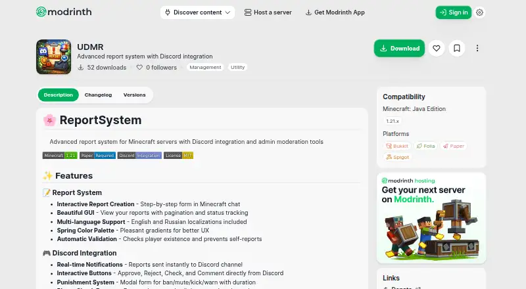Viewport: 526px width, 289px height.
Task: Click the Sign in button
Action: pyautogui.click(x=454, y=12)
